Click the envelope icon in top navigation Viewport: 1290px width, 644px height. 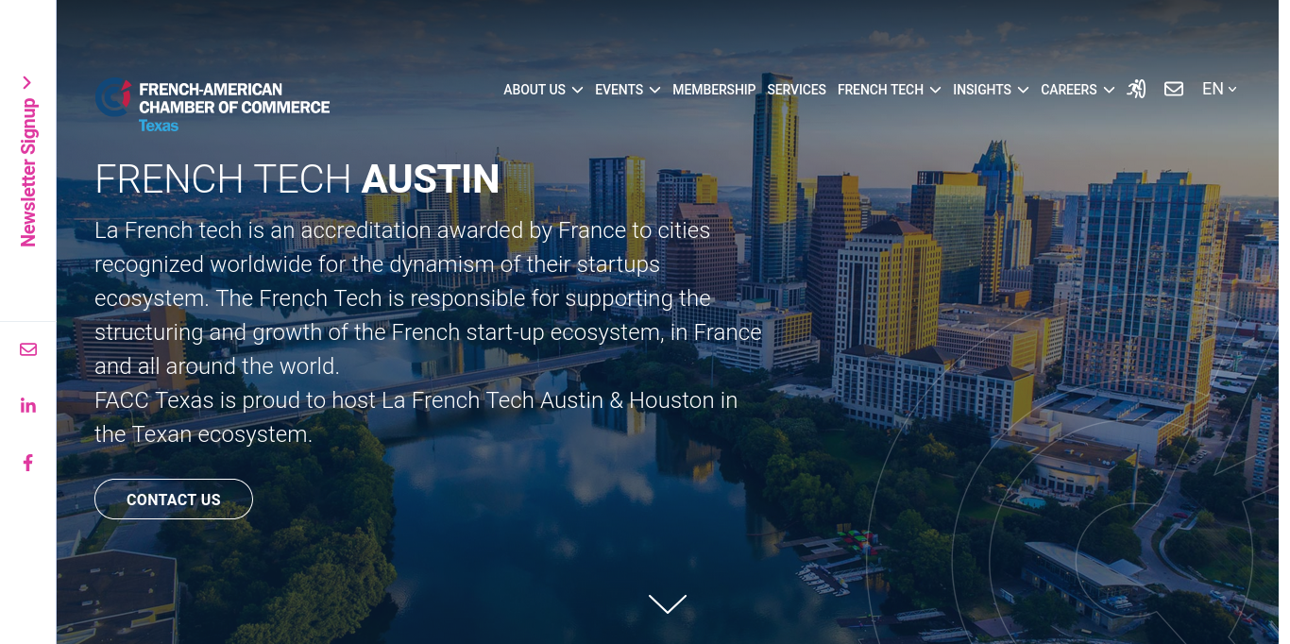pyautogui.click(x=1173, y=89)
